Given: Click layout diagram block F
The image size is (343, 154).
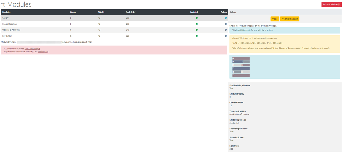Looking at the screenshot, I should (241, 68).
